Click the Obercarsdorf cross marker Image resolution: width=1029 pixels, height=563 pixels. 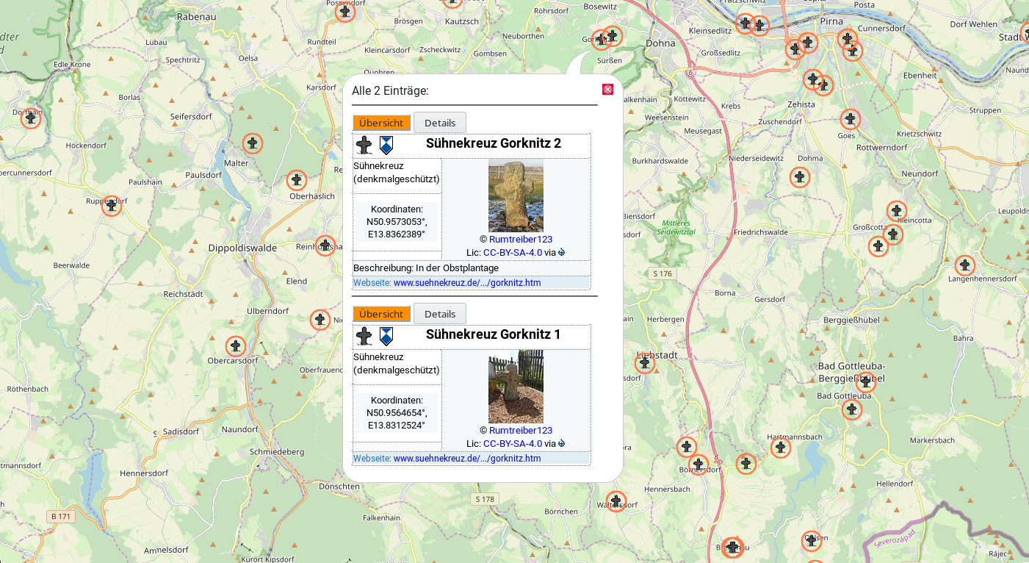(235, 346)
